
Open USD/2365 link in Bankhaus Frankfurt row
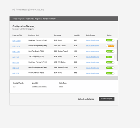(16, 63)
